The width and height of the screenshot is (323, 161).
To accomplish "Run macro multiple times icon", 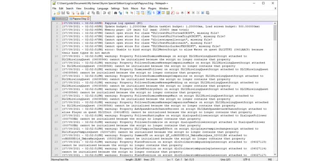I will coord(203,13).
